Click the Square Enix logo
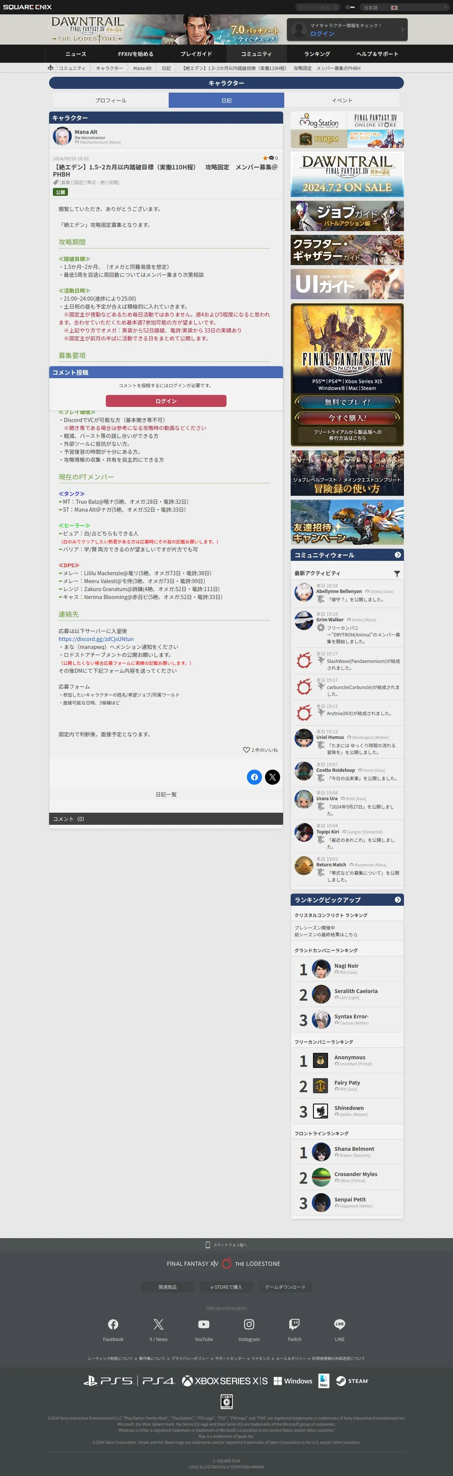The image size is (453, 1476). (27, 7)
